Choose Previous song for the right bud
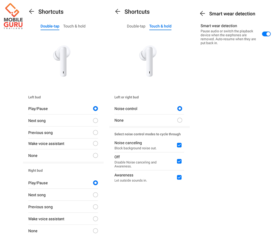276x237 pixels. pyautogui.click(x=95, y=207)
